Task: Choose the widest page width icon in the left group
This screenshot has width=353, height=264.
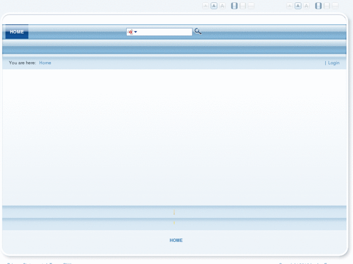Action: [251, 6]
